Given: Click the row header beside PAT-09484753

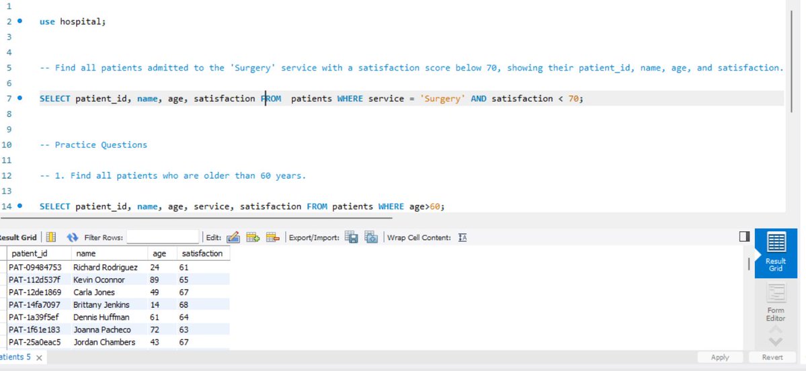Looking at the screenshot, I should 3,267.
